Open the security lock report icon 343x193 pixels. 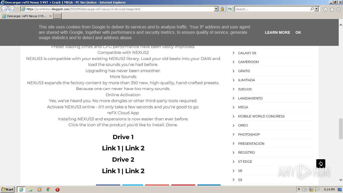pos(222,9)
